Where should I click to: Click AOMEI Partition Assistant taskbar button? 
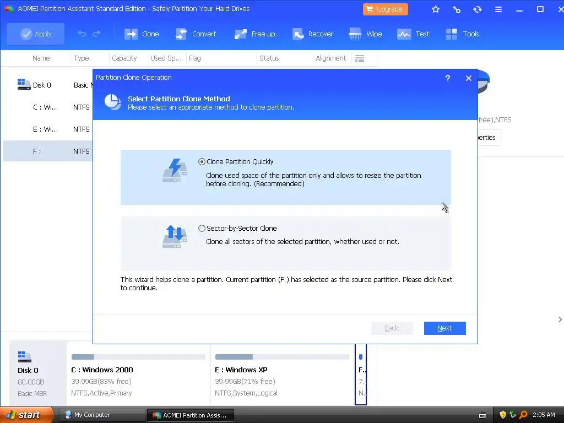[x=191, y=415]
